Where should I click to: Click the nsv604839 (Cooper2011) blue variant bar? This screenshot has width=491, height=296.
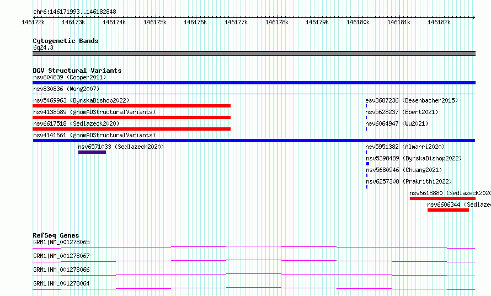tap(254, 83)
